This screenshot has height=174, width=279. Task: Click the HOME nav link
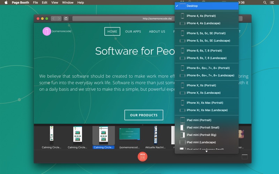click(112, 31)
